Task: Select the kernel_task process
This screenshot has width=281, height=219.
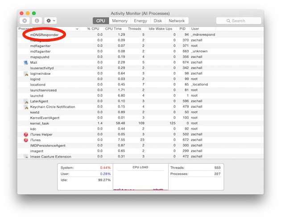Action: [x=39, y=123]
